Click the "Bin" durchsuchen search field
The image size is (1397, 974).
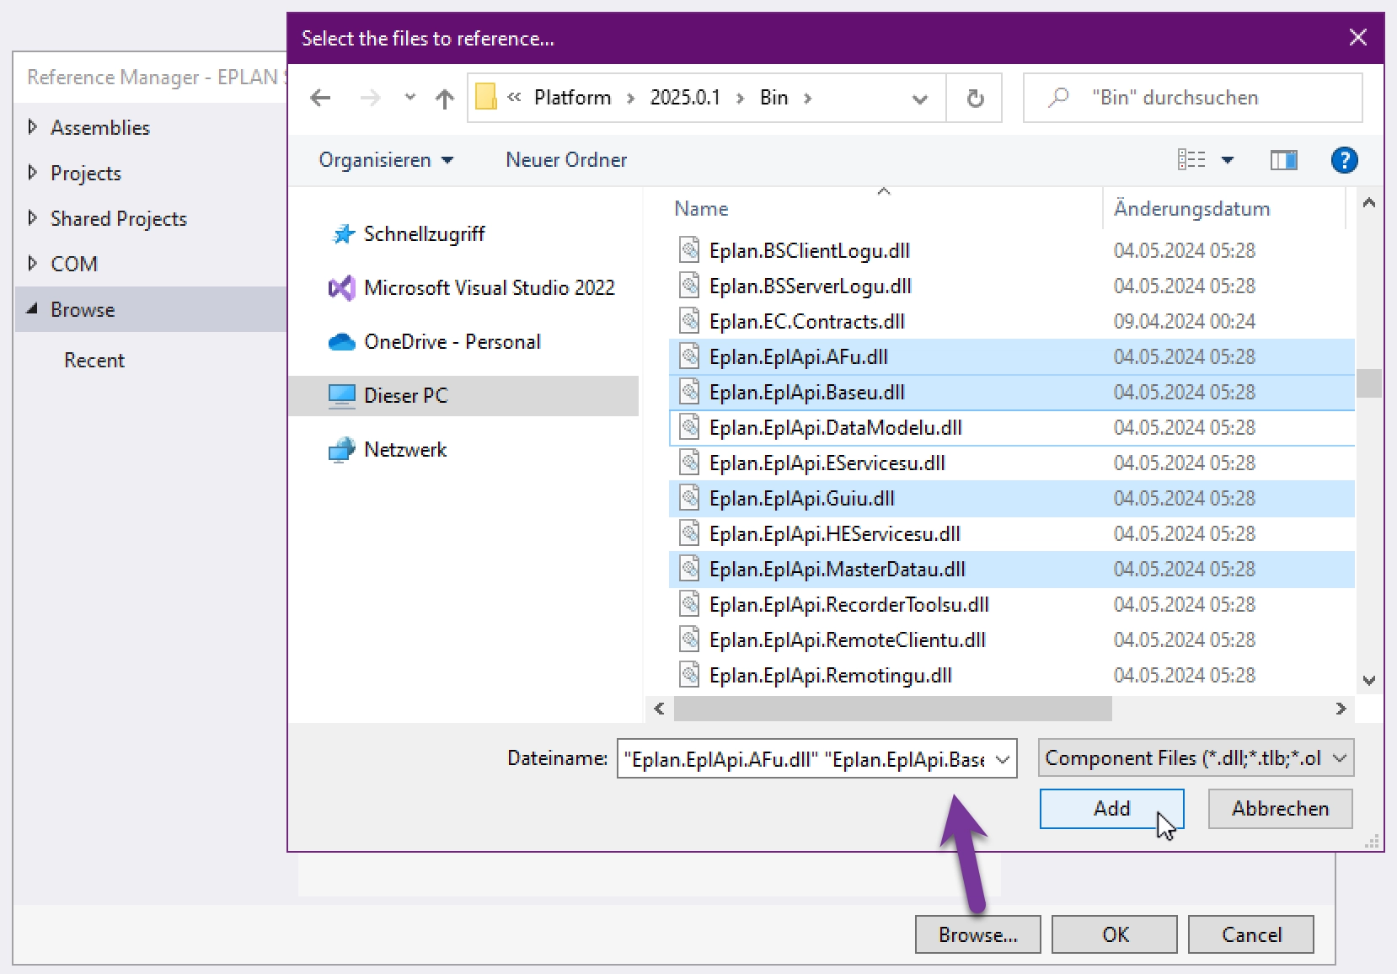point(1192,98)
